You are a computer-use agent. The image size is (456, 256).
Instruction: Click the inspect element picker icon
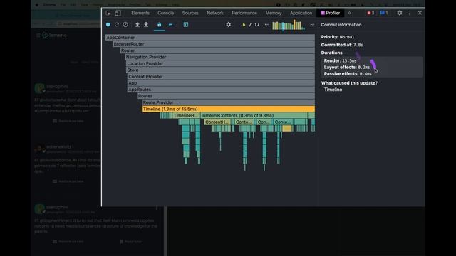pos(108,13)
